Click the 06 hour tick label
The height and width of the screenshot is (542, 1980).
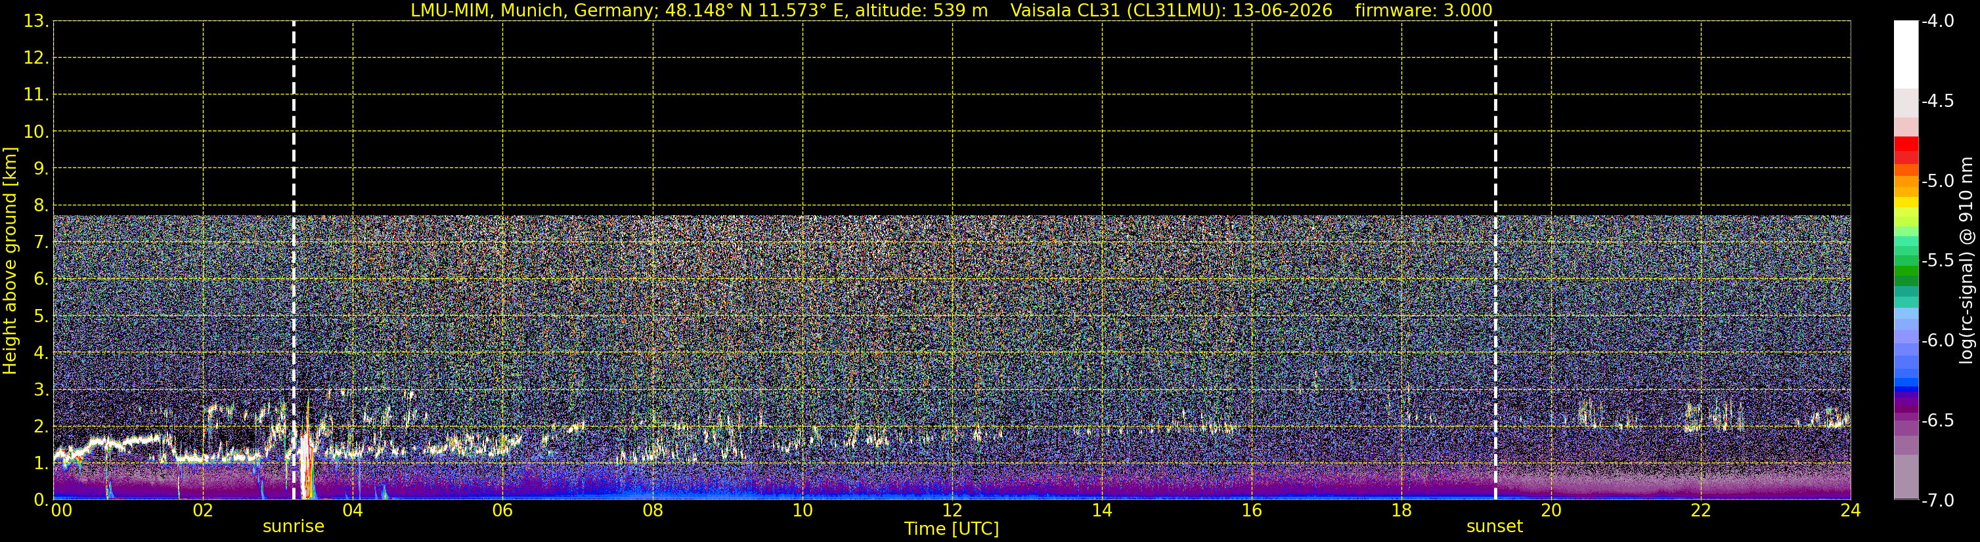pos(502,511)
